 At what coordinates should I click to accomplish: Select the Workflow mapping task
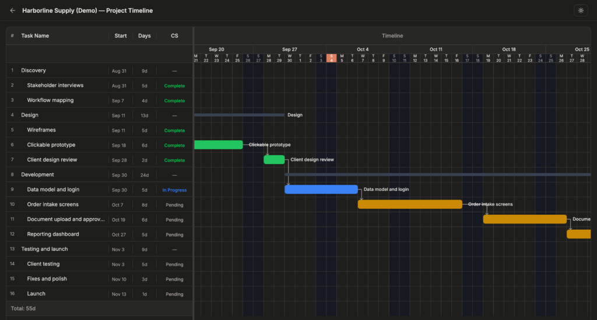point(99,100)
